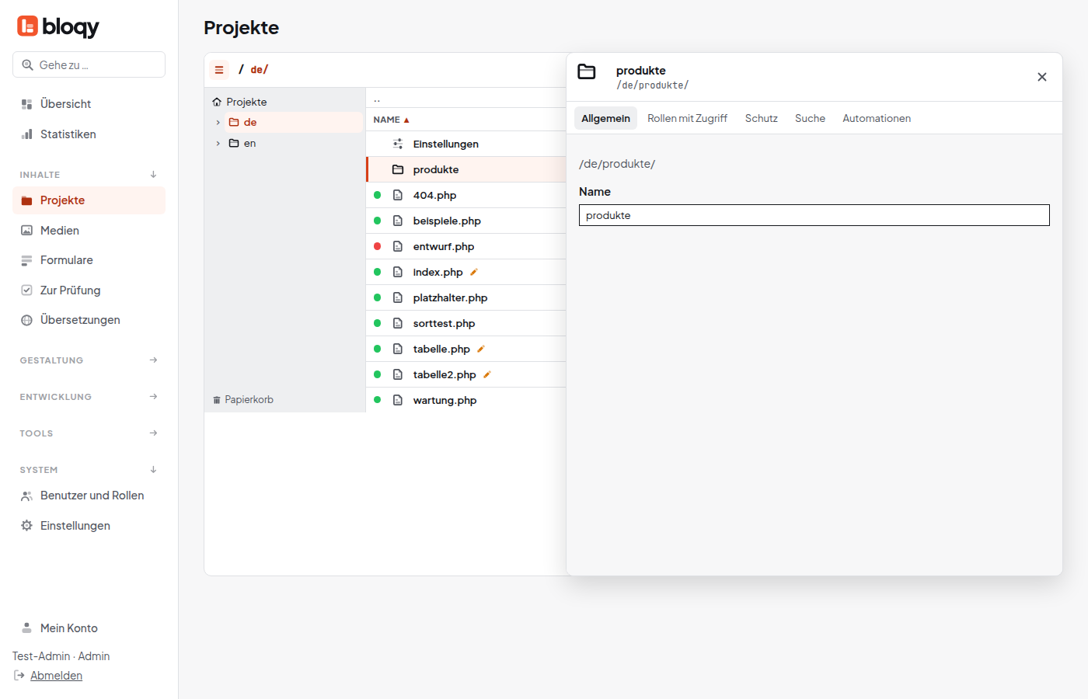Expand the ENTWICKLUNG sidebar section
This screenshot has width=1088, height=699.
click(x=154, y=397)
